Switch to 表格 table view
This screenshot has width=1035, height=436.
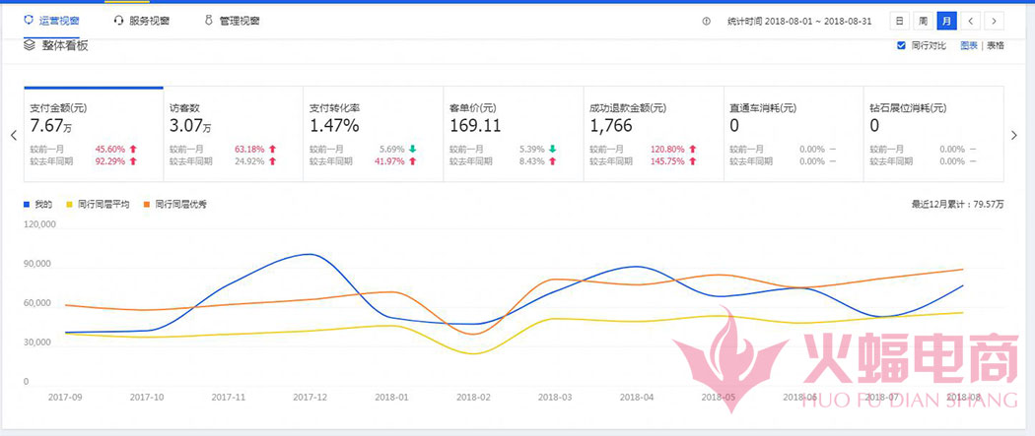996,46
